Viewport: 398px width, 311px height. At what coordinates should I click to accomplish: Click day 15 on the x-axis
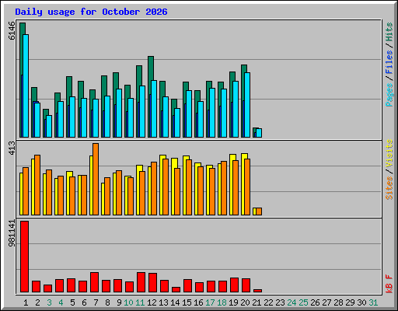pos(187,302)
